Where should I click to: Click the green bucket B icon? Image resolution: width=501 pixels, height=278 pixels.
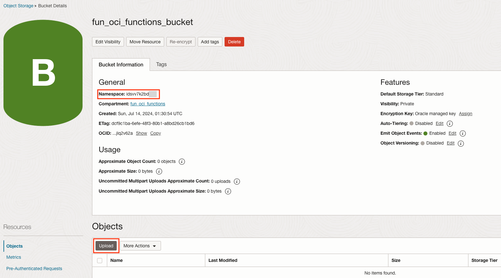click(43, 73)
